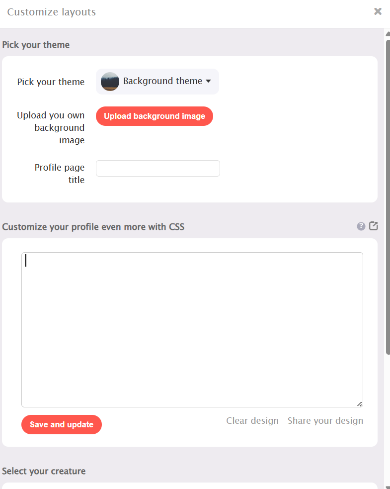The image size is (390, 489).
Task: Click the Select your creature heading
Action: [x=44, y=471]
